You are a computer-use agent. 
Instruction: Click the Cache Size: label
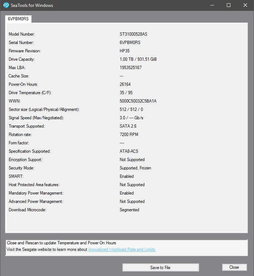pyautogui.click(x=19, y=76)
